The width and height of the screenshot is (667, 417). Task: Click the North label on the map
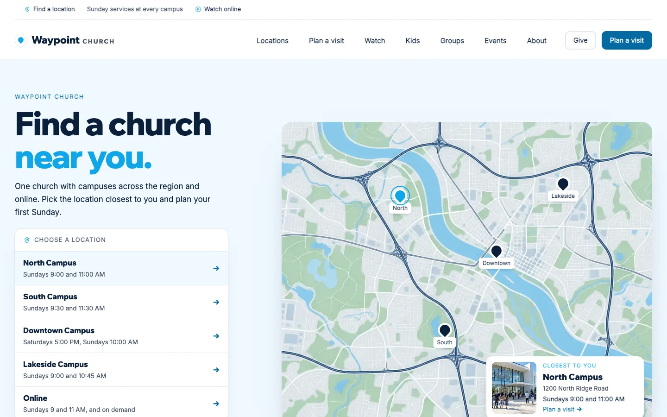[400, 208]
